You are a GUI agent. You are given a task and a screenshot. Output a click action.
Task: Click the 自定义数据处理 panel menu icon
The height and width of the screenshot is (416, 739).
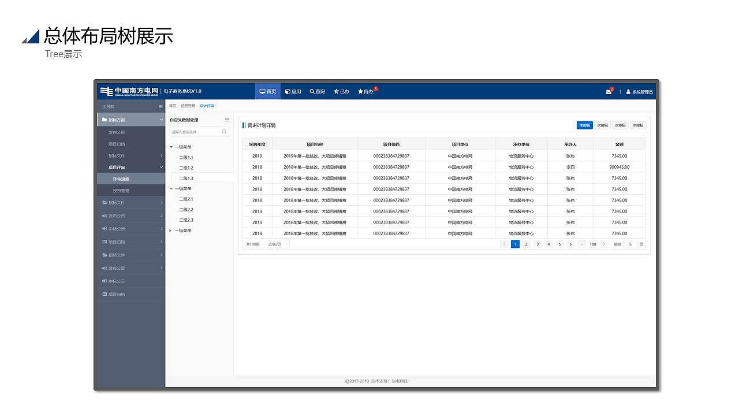(227, 120)
